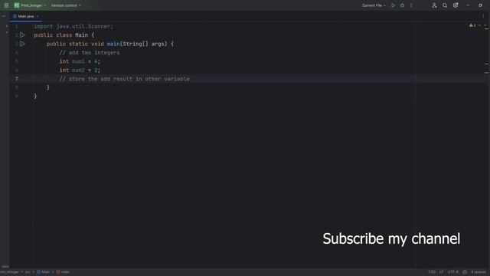Open IDE settings gear icon
Image resolution: width=490 pixels, height=276 pixels.
(456, 5)
